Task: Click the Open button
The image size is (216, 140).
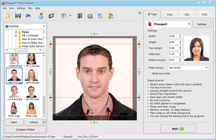Action: (x=14, y=122)
